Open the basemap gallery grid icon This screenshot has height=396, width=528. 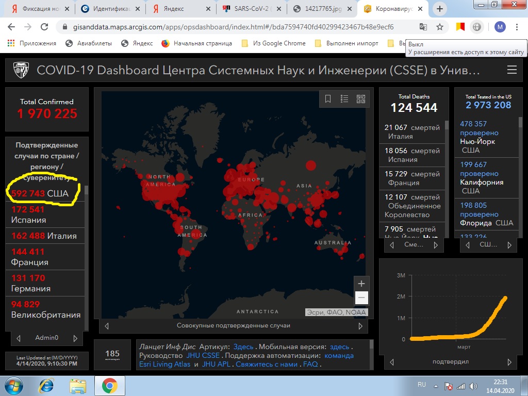[x=360, y=98]
